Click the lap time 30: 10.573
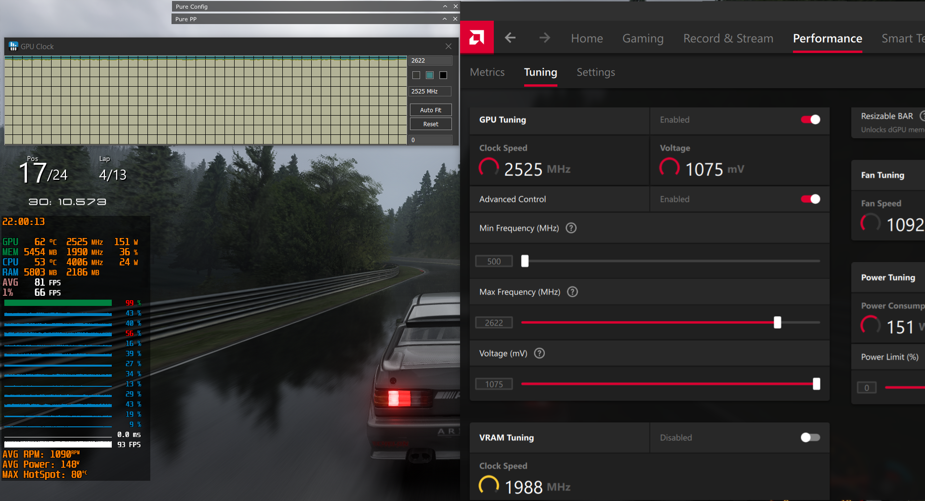The height and width of the screenshot is (501, 925). 67,202
